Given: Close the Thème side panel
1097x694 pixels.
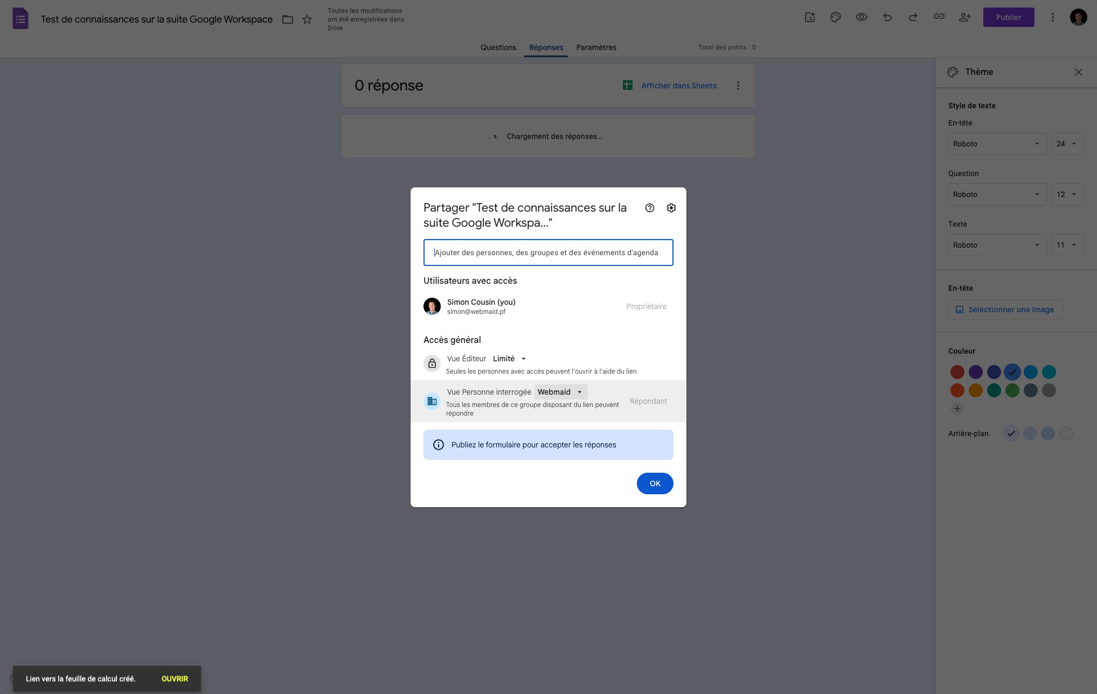Looking at the screenshot, I should (1079, 72).
